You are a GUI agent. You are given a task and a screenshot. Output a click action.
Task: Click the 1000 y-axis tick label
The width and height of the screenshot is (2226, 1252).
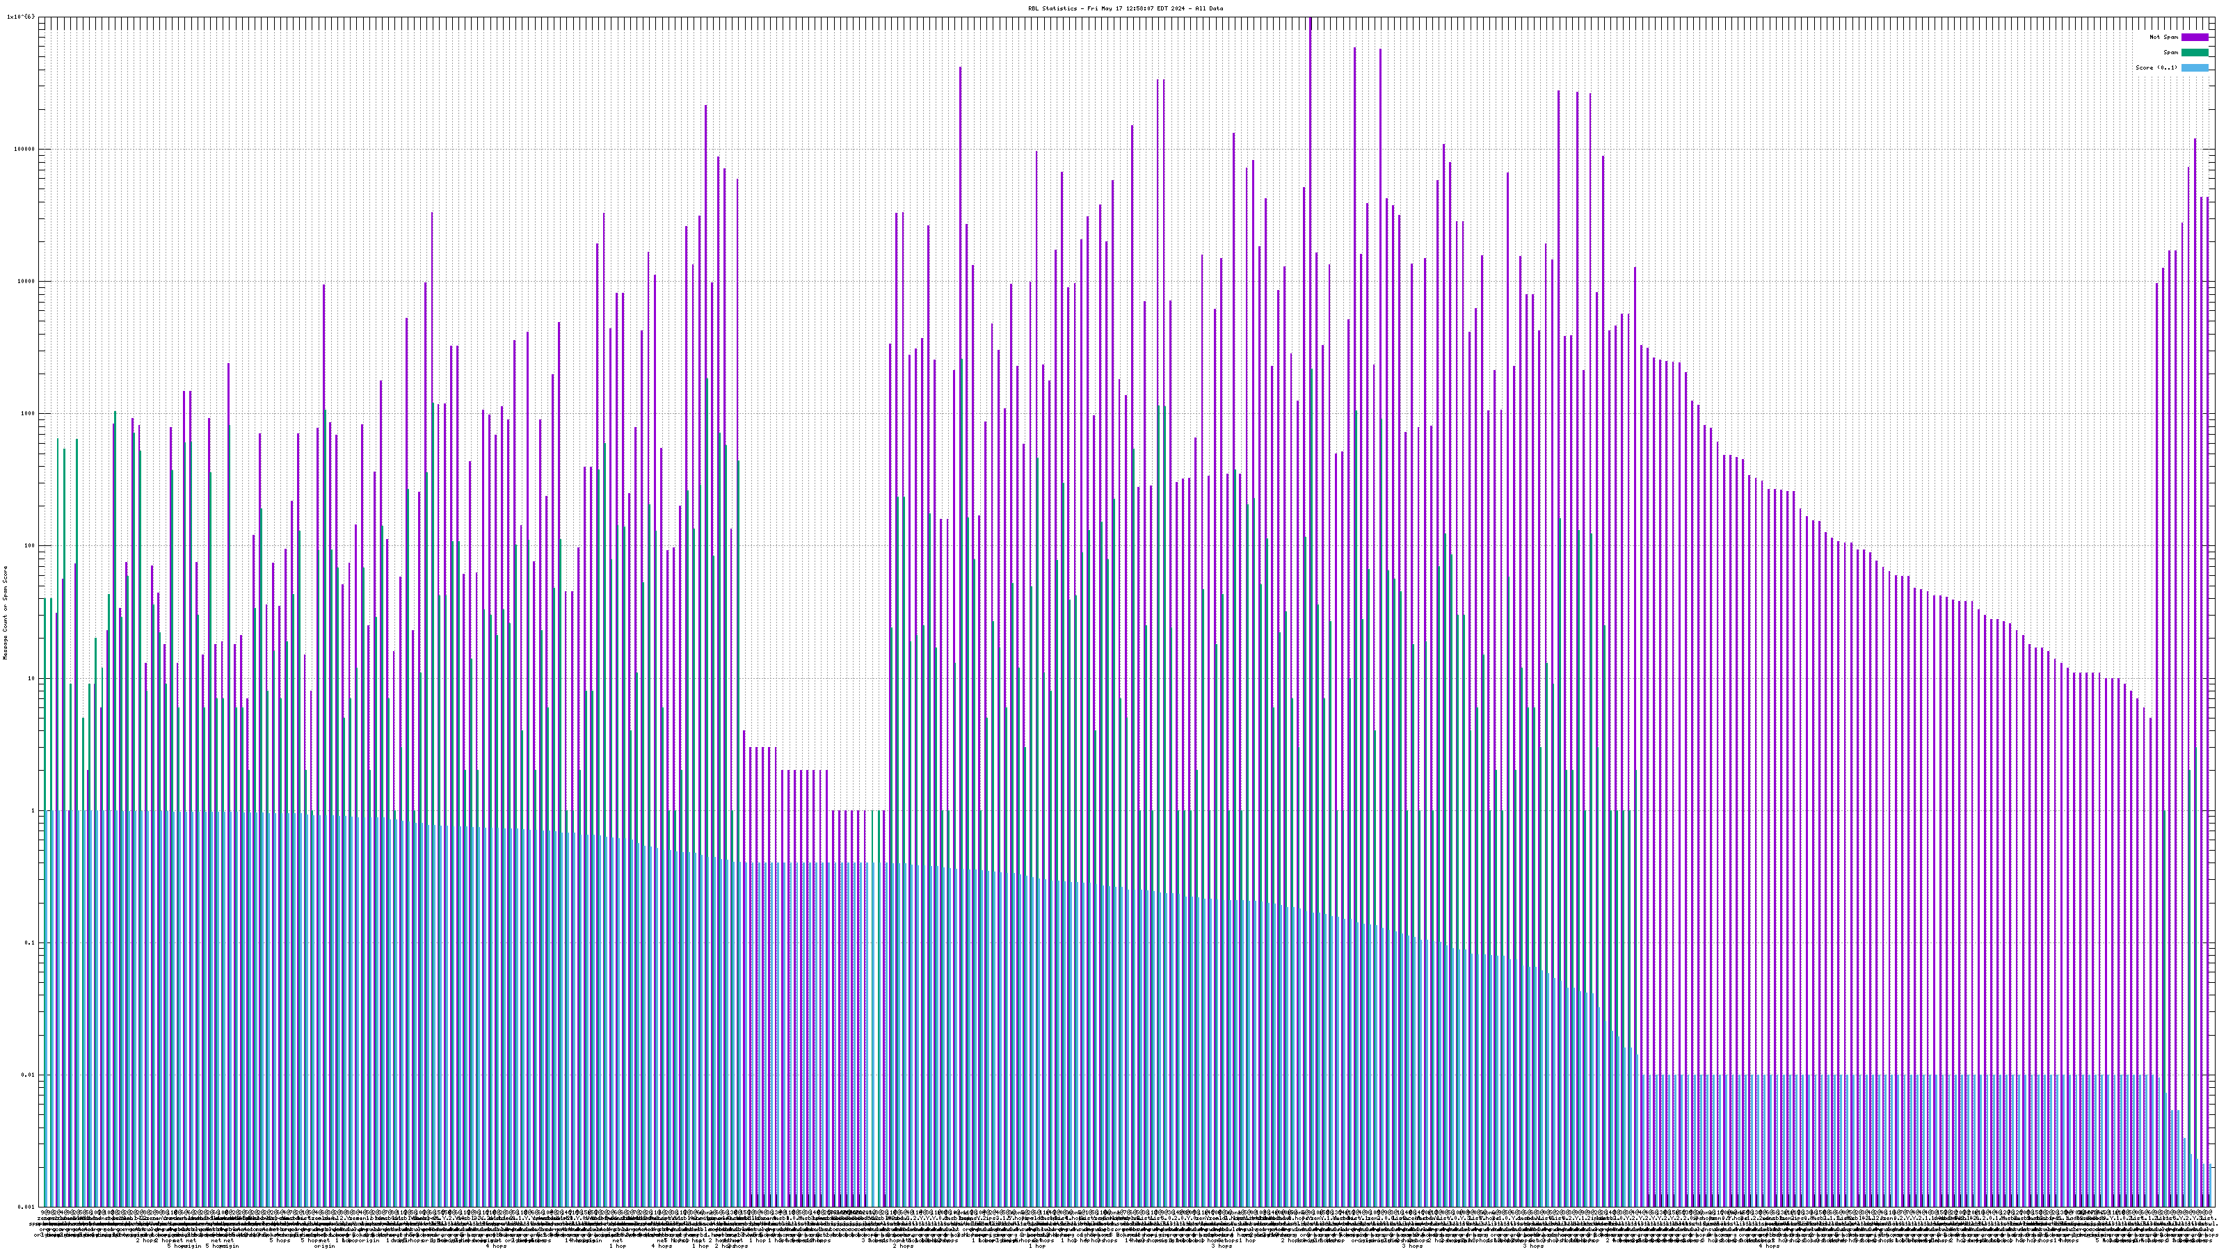pos(28,414)
